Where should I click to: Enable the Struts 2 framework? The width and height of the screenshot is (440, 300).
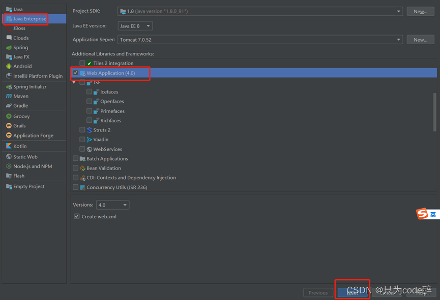coord(82,130)
